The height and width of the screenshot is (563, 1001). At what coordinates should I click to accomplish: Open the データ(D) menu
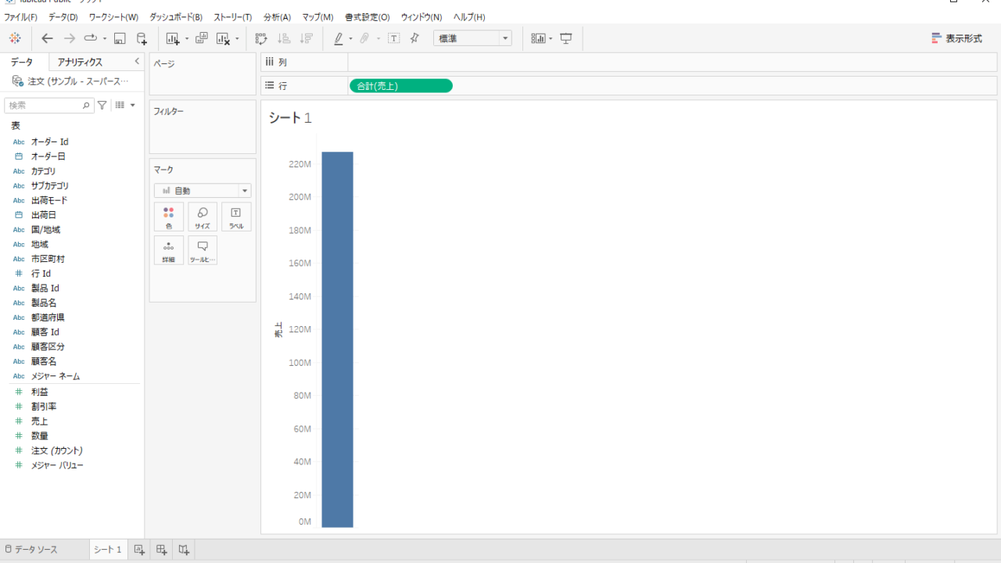[63, 17]
